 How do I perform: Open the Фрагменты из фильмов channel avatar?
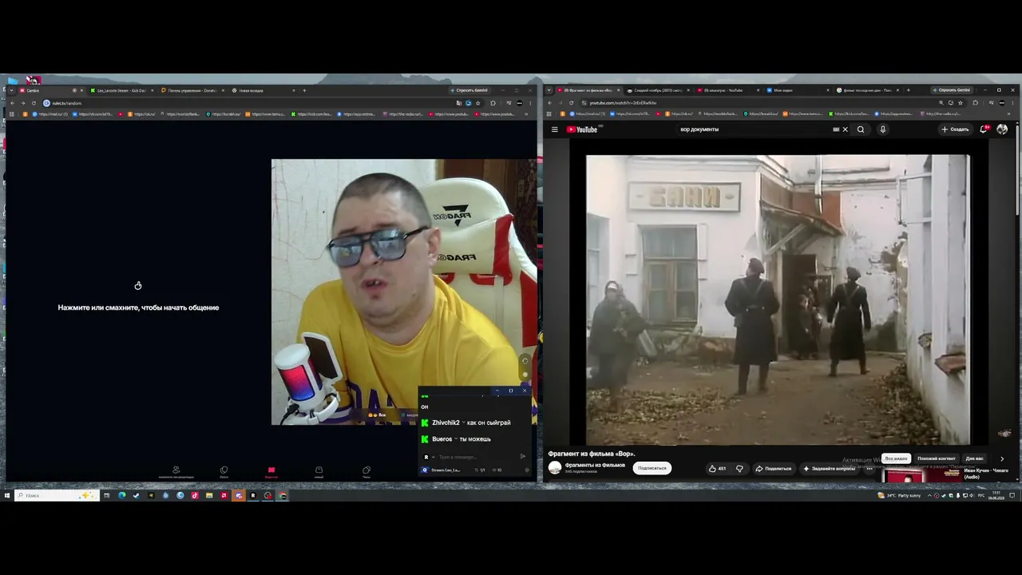554,468
